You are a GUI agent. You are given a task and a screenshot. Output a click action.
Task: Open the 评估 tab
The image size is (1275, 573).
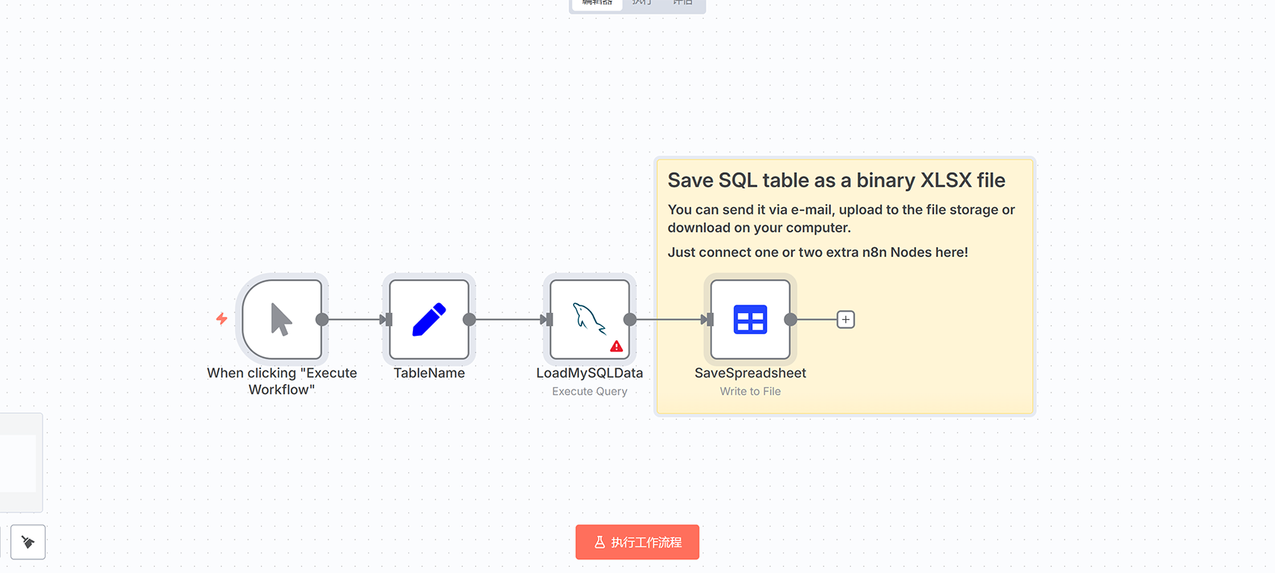[682, 3]
